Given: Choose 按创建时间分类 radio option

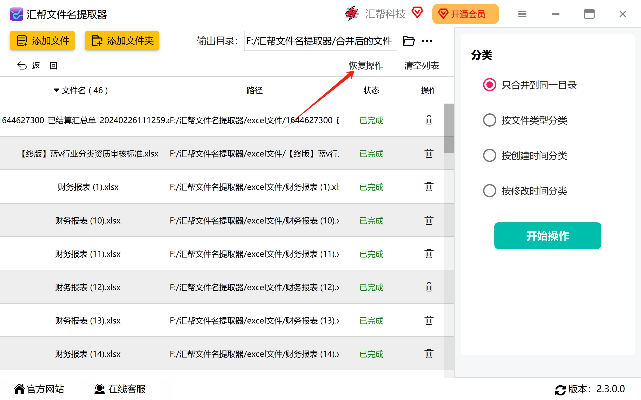Looking at the screenshot, I should [489, 155].
